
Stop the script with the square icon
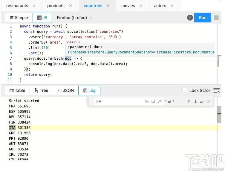216,18
